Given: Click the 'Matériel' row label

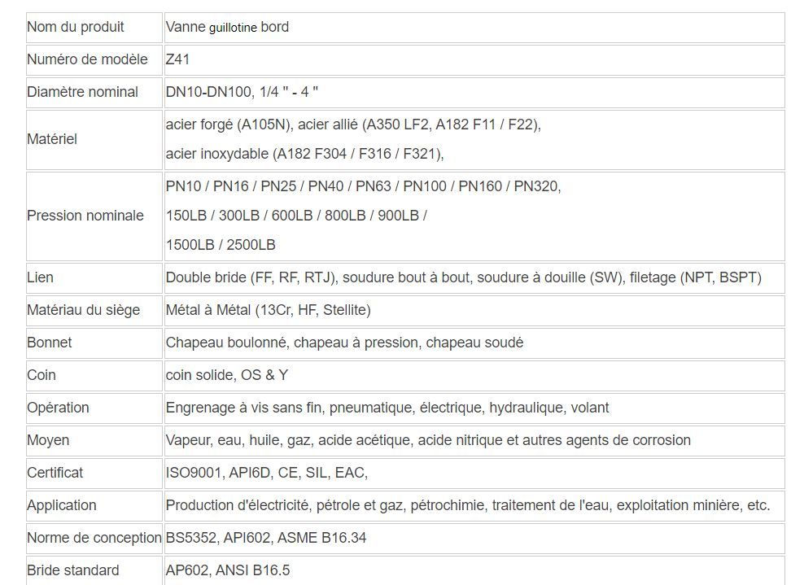Looking at the screenshot, I should [x=52, y=139].
